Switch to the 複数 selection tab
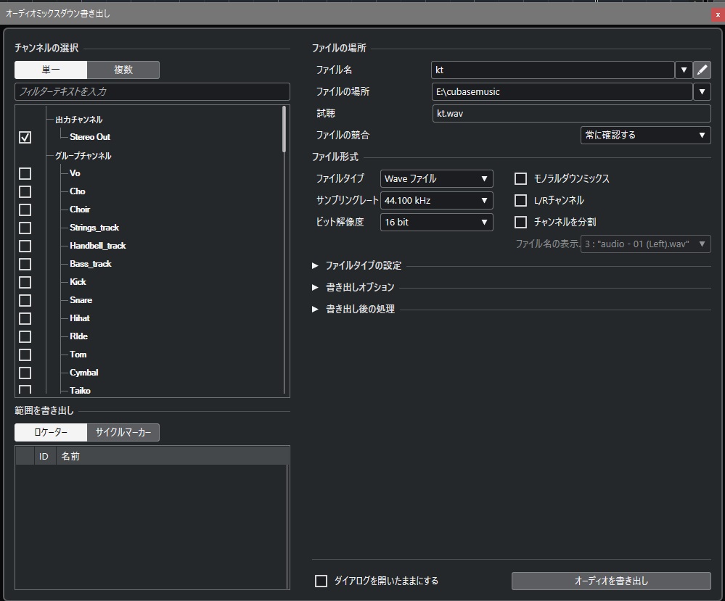This screenshot has width=725, height=601. point(123,70)
